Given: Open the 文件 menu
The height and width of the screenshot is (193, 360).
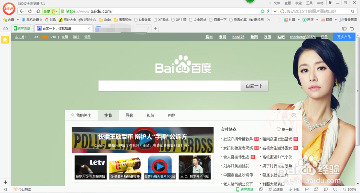Looking at the screenshot, I should (277, 3).
